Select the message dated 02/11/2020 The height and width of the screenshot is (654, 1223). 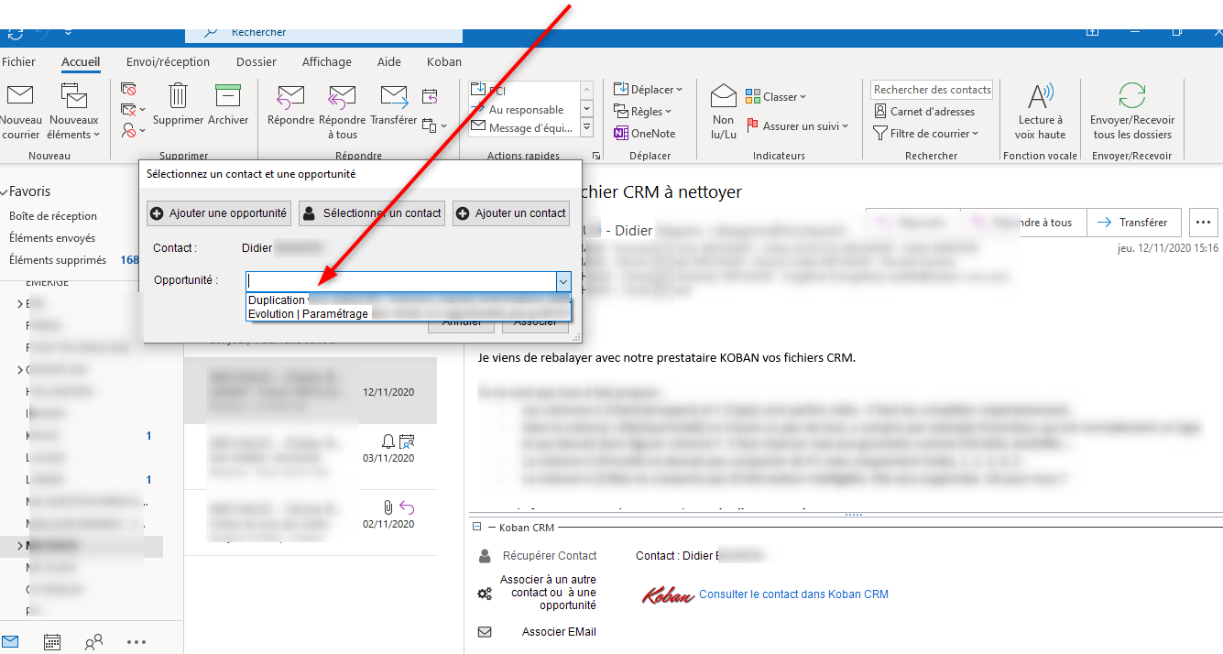(311, 522)
